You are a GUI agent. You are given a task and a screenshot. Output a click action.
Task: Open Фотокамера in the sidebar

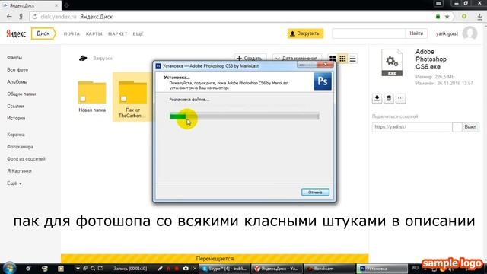21,147
